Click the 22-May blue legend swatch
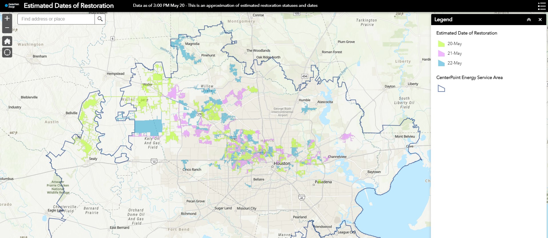This screenshot has width=548, height=238. point(441,63)
